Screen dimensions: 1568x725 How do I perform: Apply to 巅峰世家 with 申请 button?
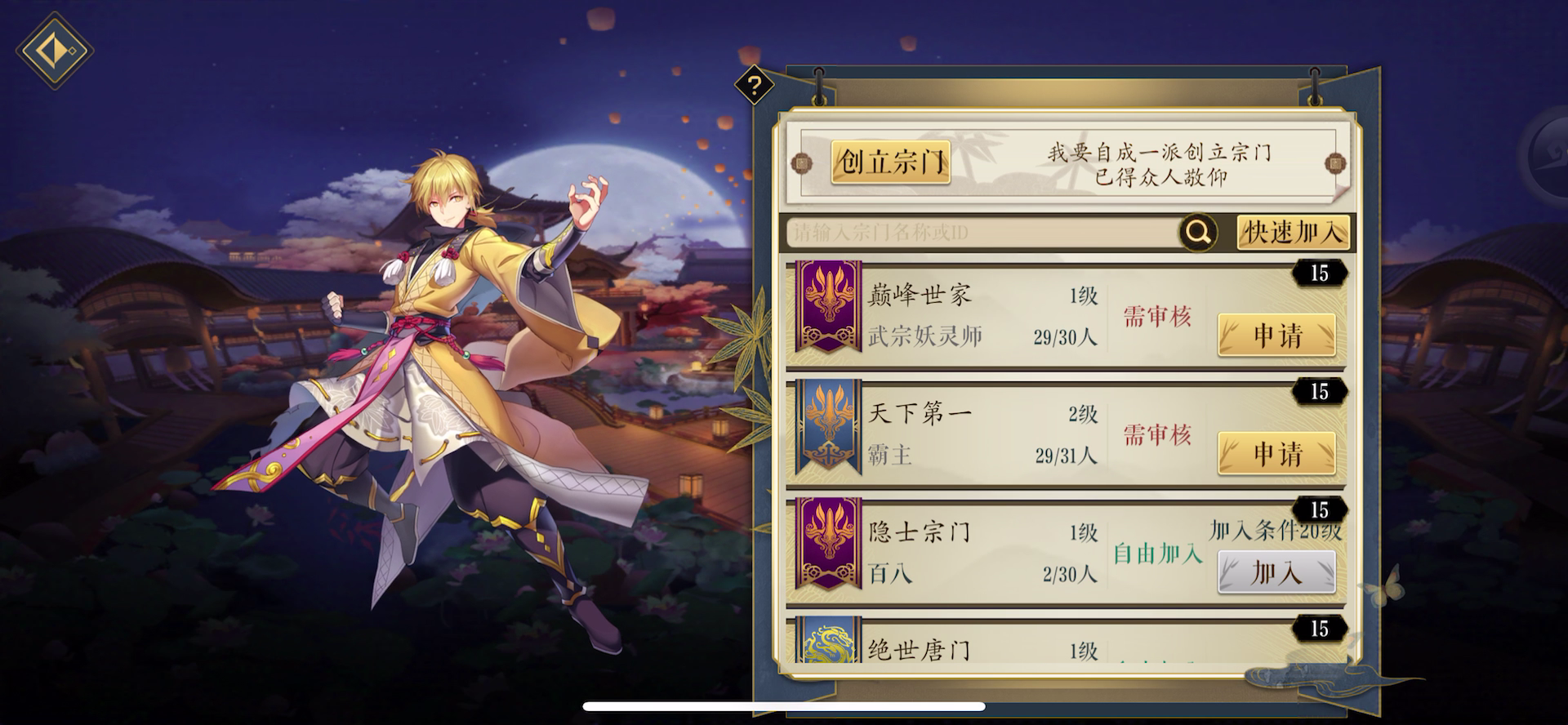[x=1277, y=336]
